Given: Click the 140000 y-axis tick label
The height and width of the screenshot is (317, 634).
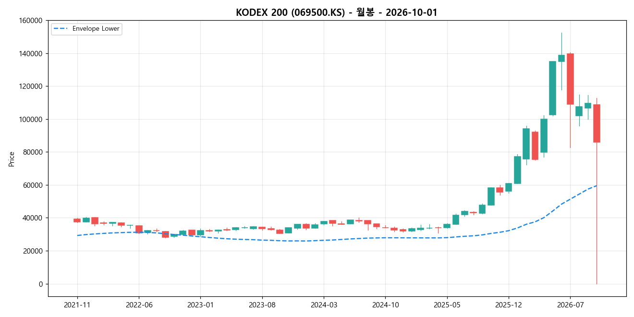Looking at the screenshot, I should click(31, 53).
